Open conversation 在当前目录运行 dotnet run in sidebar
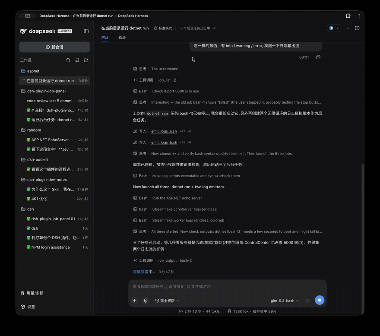Viewport: 380px width, 336px height. (x=54, y=81)
